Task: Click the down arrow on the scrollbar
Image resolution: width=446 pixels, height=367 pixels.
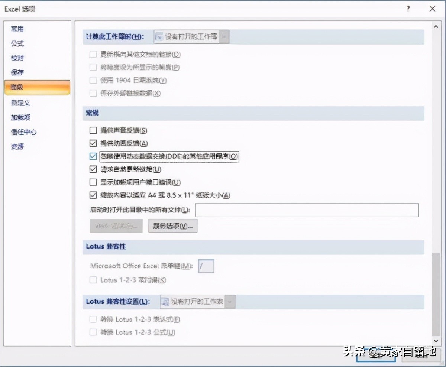Action: pos(436,341)
